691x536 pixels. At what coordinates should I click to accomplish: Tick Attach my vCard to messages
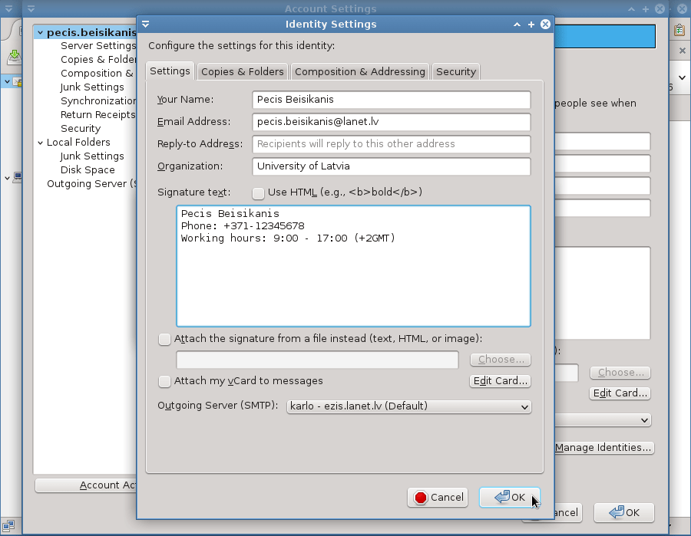point(164,382)
